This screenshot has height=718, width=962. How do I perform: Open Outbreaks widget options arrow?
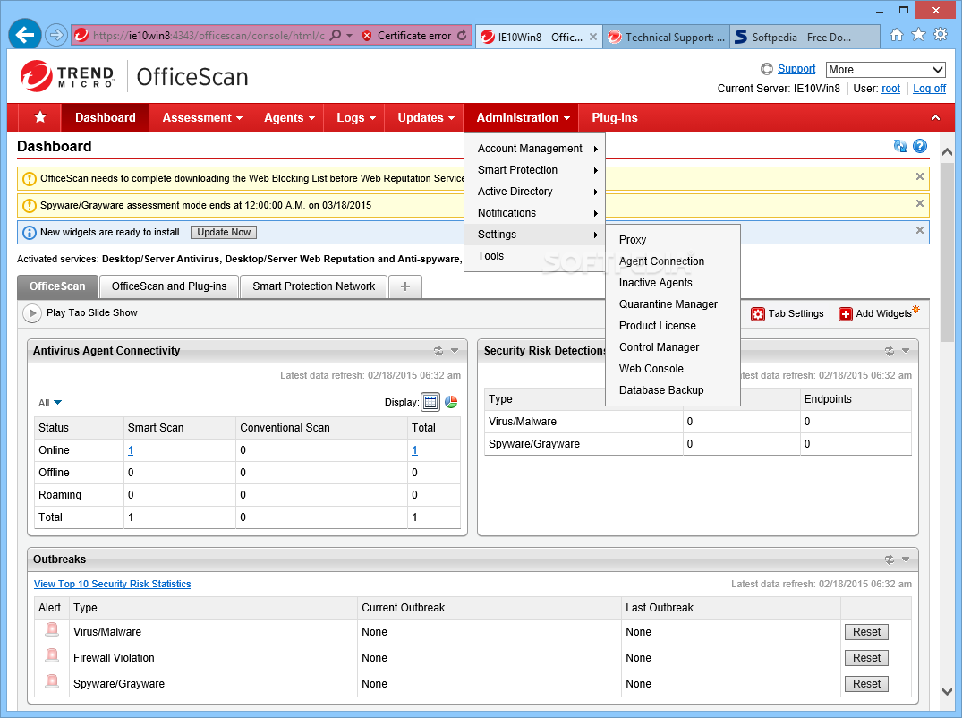pos(906,560)
